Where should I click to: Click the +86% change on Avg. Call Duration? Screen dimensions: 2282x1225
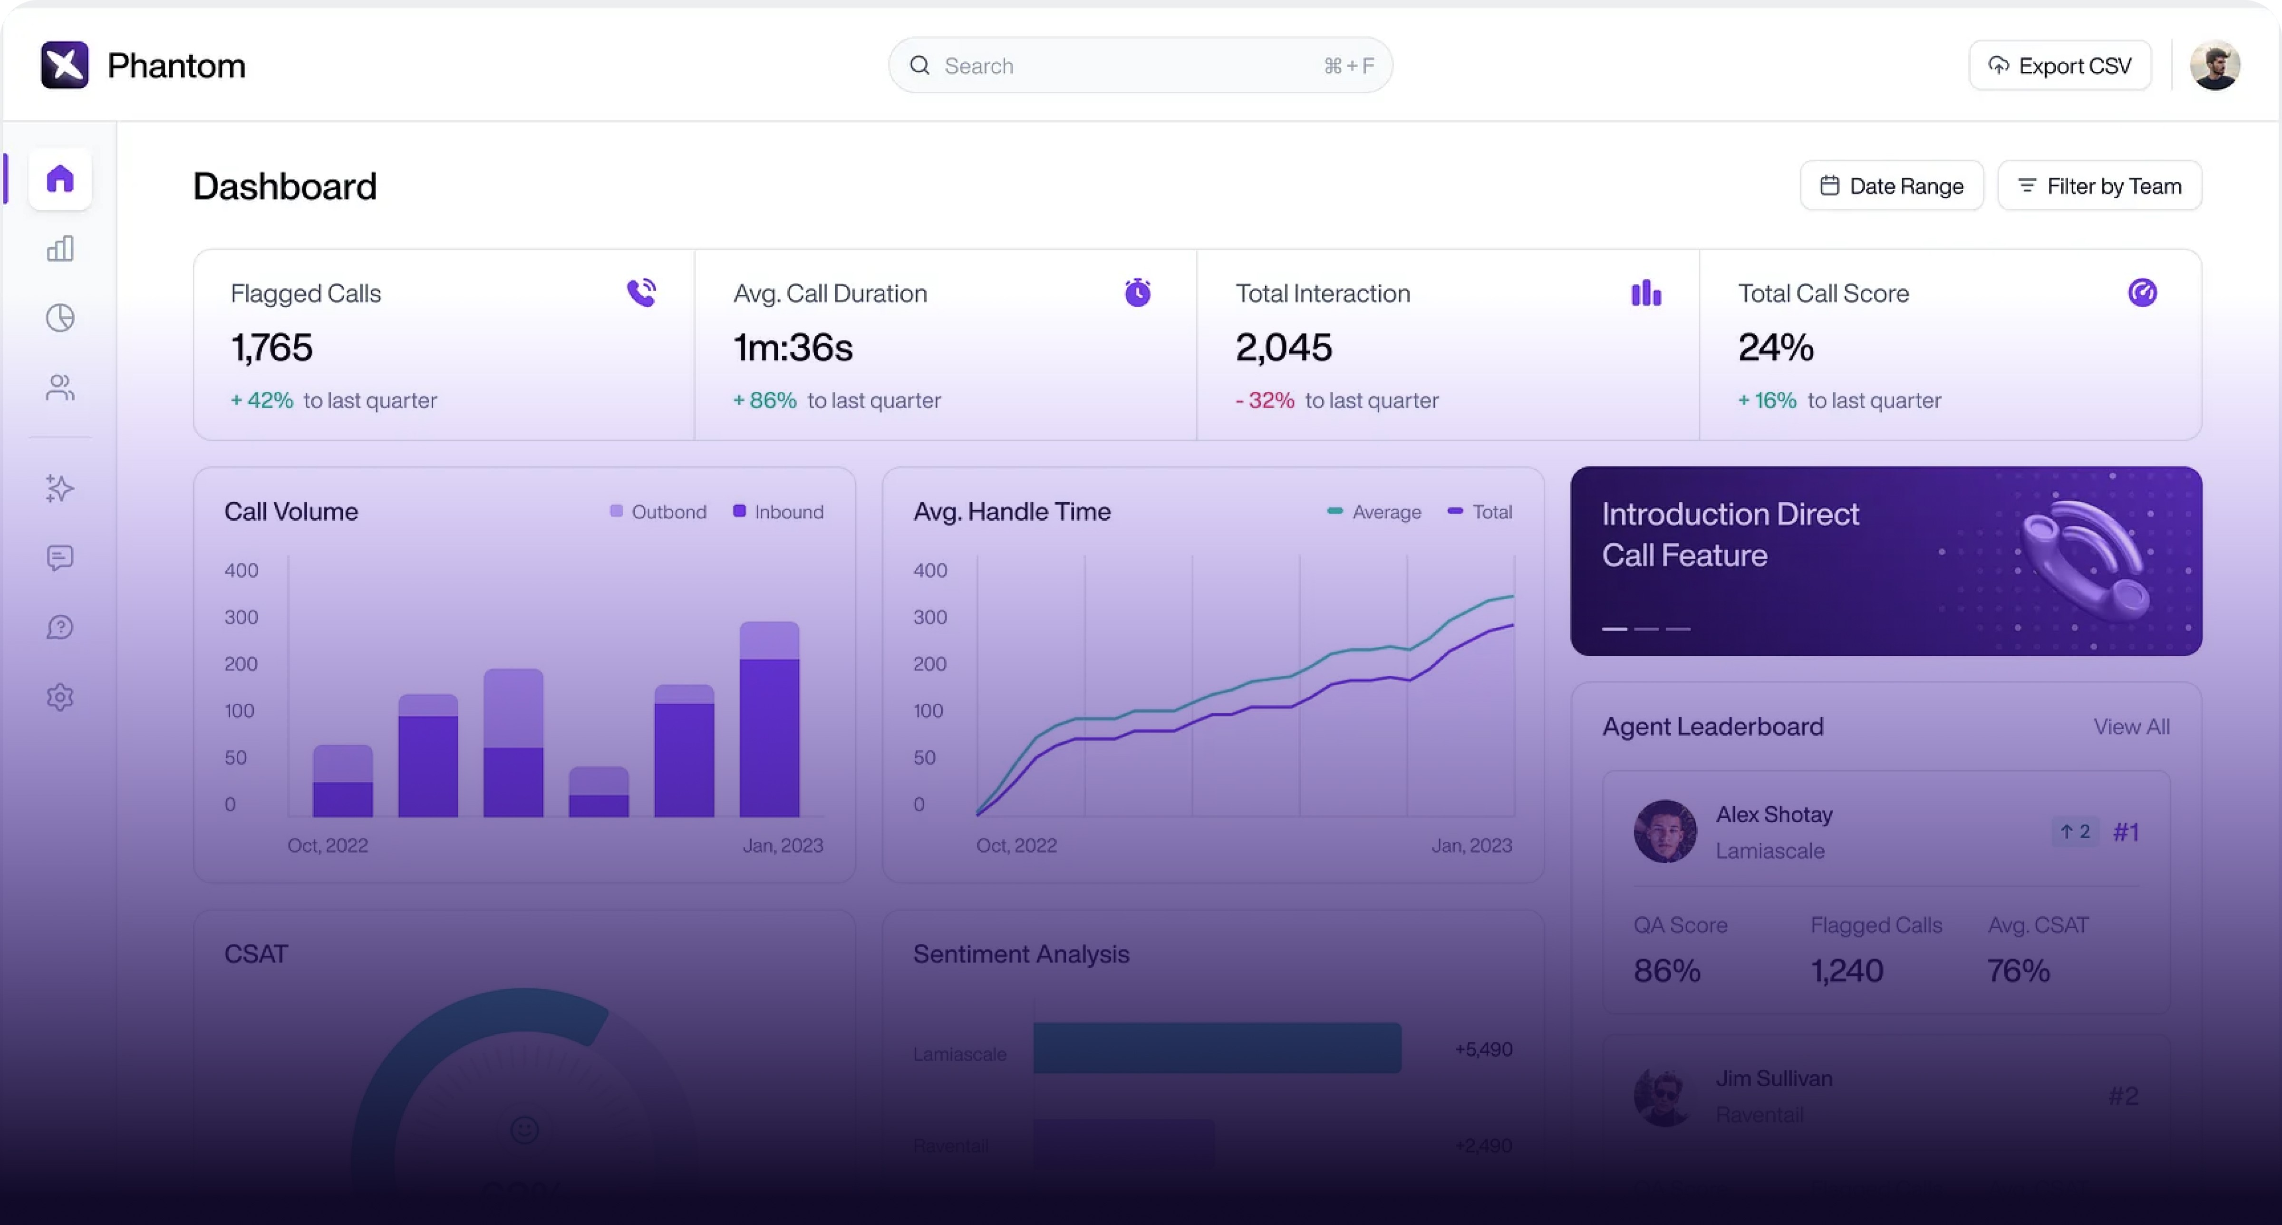(764, 401)
